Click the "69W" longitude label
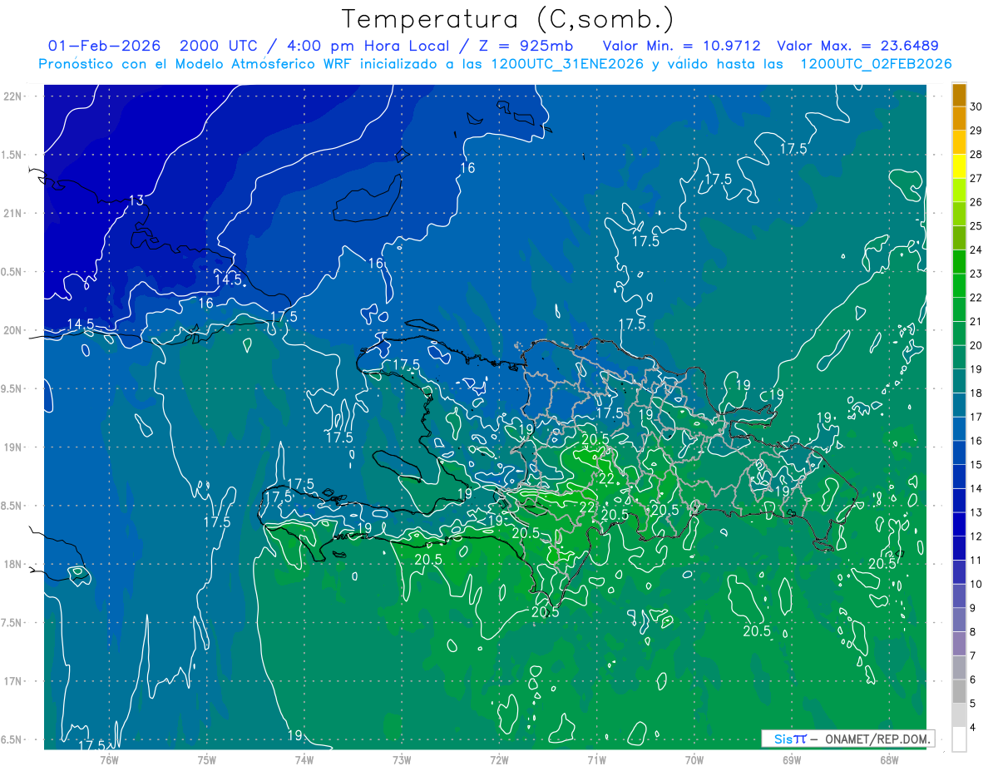 coord(792,759)
